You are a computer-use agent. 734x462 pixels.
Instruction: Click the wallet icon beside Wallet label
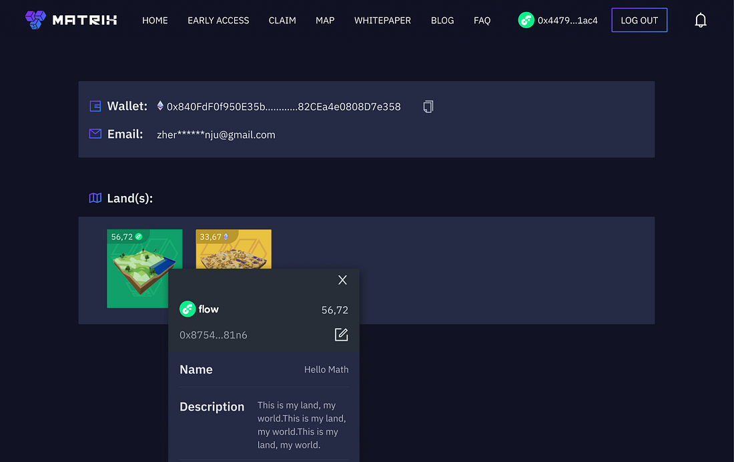pyautogui.click(x=95, y=106)
